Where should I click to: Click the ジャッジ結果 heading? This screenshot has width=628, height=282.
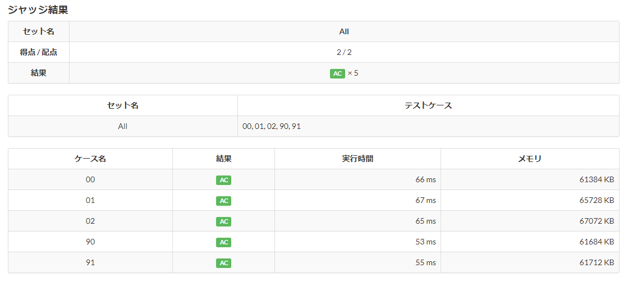coord(38,10)
